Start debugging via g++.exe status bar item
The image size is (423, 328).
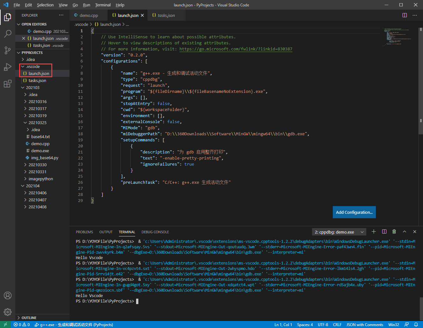[x=74, y=324]
